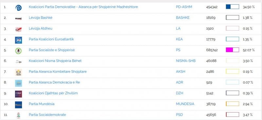The image size is (262, 120).
Task: Select the NISMA-SHB abbreviation link
Action: pyautogui.click(x=186, y=61)
